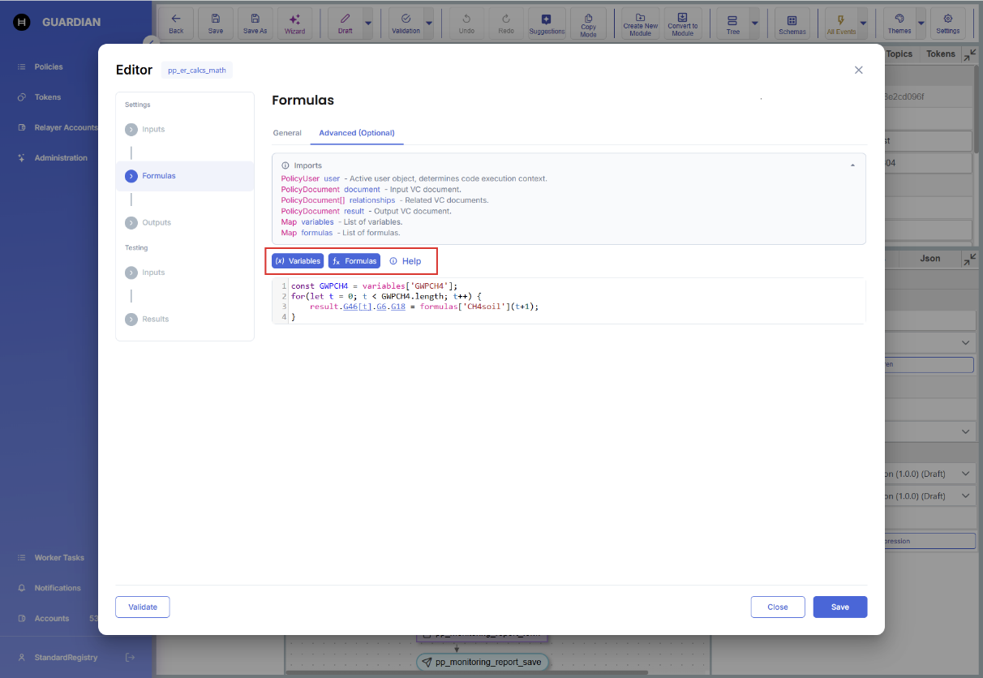Click the Schemas toolbar icon
983x678 pixels.
click(792, 24)
